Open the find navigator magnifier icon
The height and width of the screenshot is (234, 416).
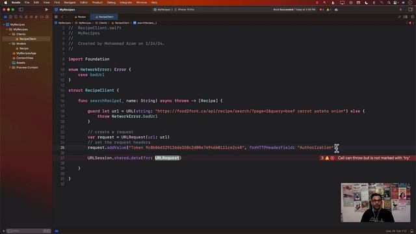point(21,17)
